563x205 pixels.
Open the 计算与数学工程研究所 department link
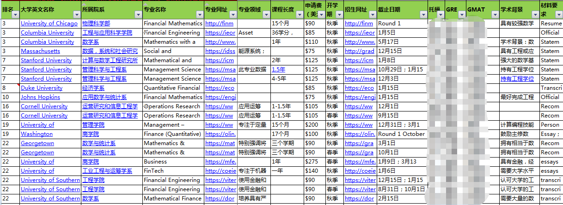pyautogui.click(x=110, y=60)
